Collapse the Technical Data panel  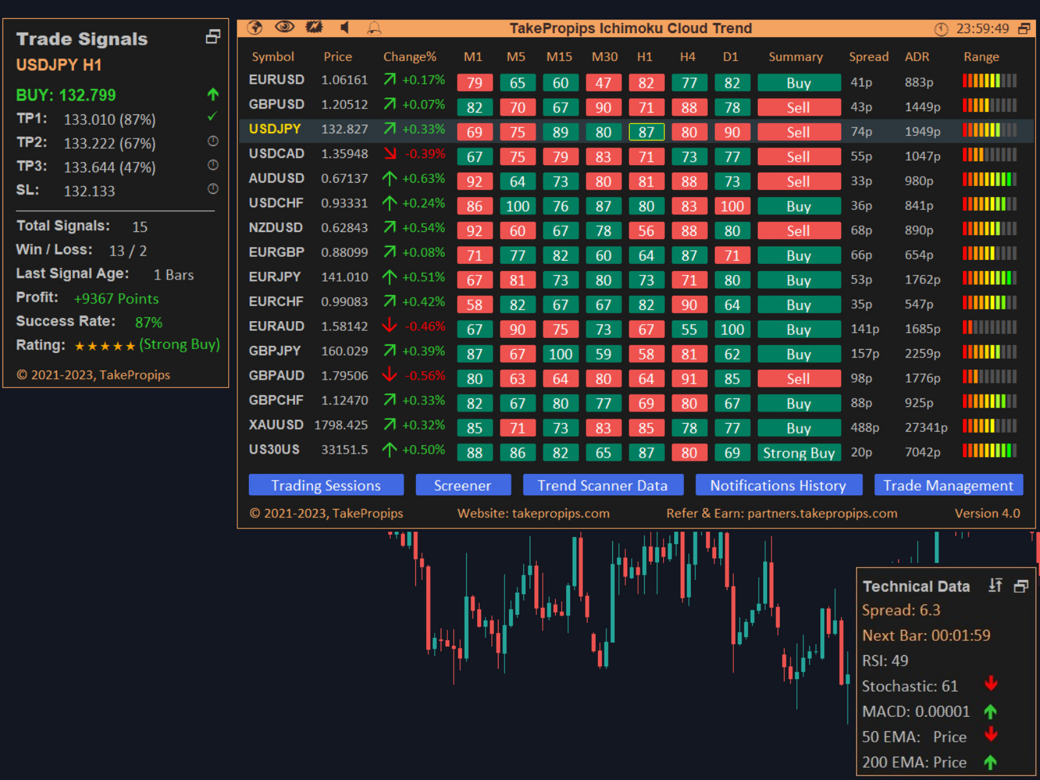point(1021,586)
